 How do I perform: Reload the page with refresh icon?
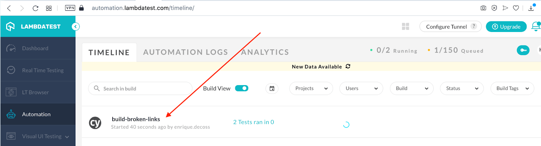36,8
